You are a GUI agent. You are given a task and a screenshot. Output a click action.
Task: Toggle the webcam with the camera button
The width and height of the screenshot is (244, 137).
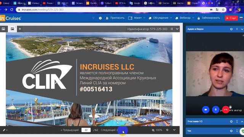pyautogui.click(x=206, y=110)
